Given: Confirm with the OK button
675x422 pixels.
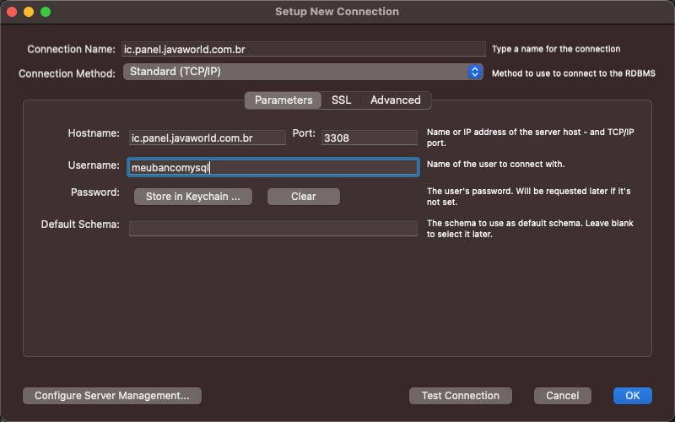Looking at the screenshot, I should coord(632,396).
